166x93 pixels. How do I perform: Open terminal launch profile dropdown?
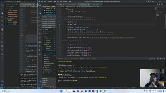[156, 59]
